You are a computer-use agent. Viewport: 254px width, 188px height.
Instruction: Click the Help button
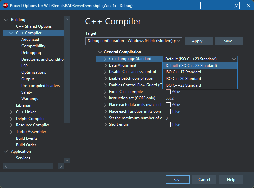[231, 179]
